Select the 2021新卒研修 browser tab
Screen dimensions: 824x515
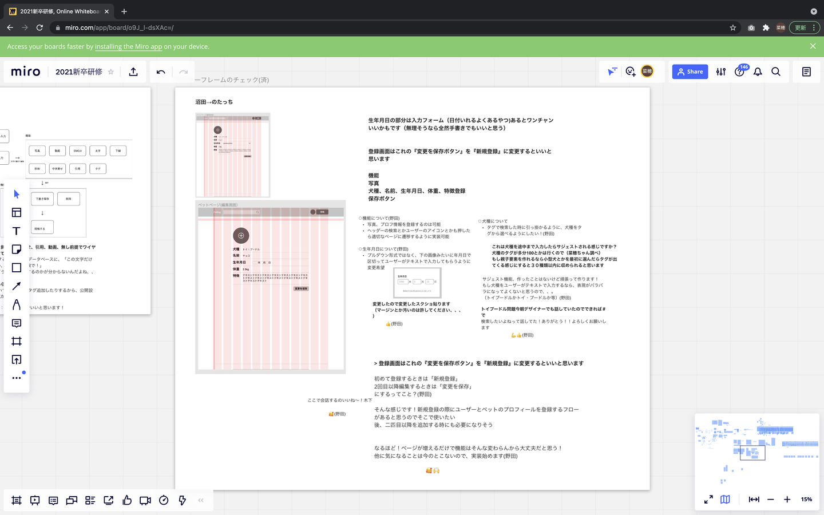point(60,11)
